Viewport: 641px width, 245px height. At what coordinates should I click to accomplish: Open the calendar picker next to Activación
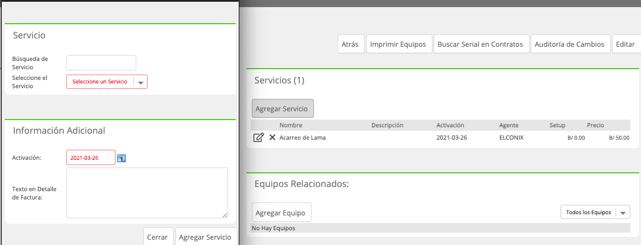121,158
